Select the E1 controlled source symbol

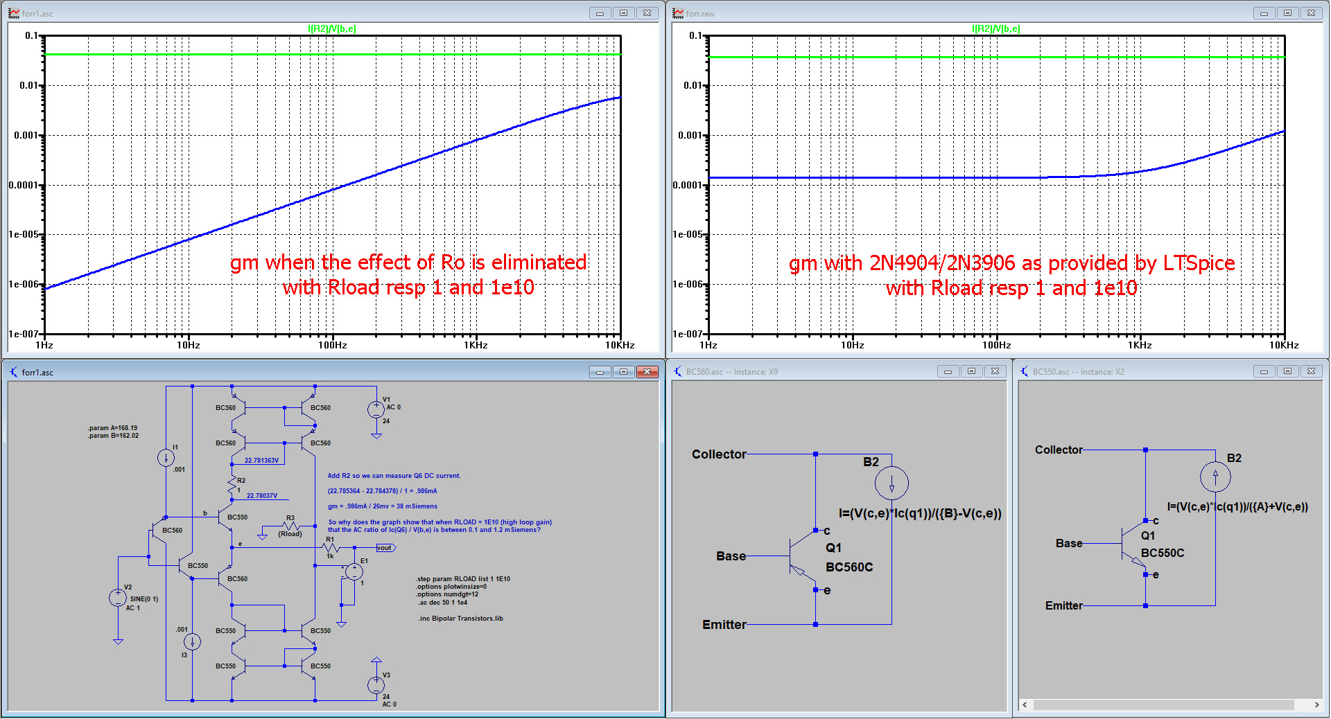tap(354, 571)
